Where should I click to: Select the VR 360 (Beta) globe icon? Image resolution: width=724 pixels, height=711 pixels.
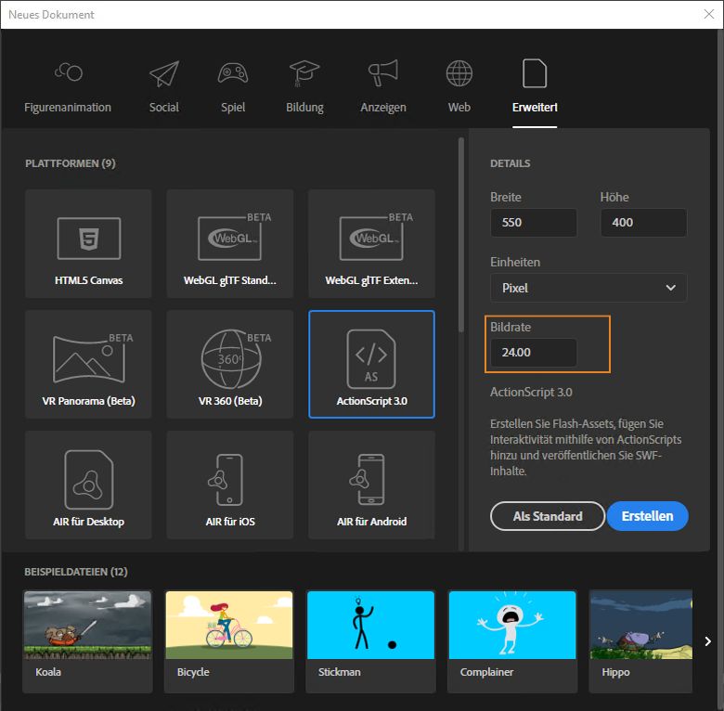(236, 358)
